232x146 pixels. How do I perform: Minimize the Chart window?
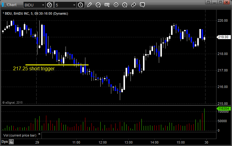[215, 2]
